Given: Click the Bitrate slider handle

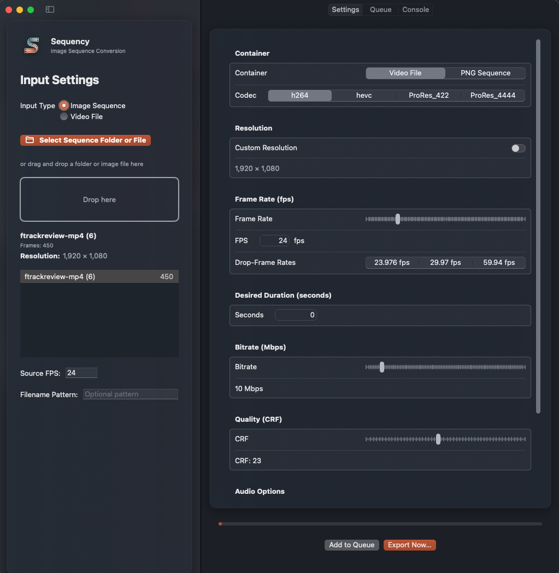Looking at the screenshot, I should point(382,367).
